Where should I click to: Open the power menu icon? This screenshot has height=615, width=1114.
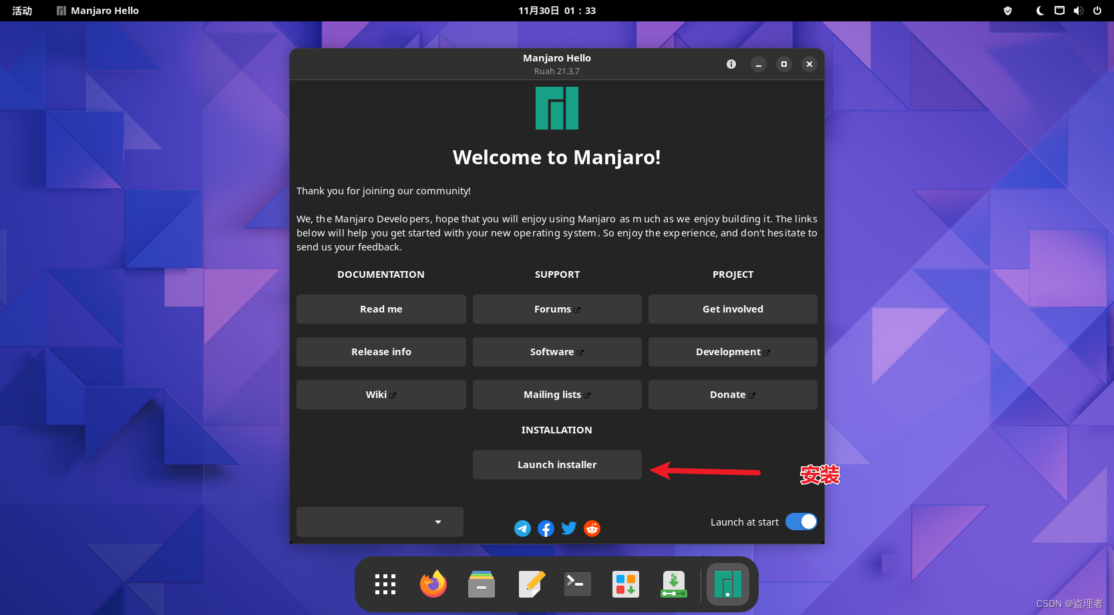[1097, 11]
